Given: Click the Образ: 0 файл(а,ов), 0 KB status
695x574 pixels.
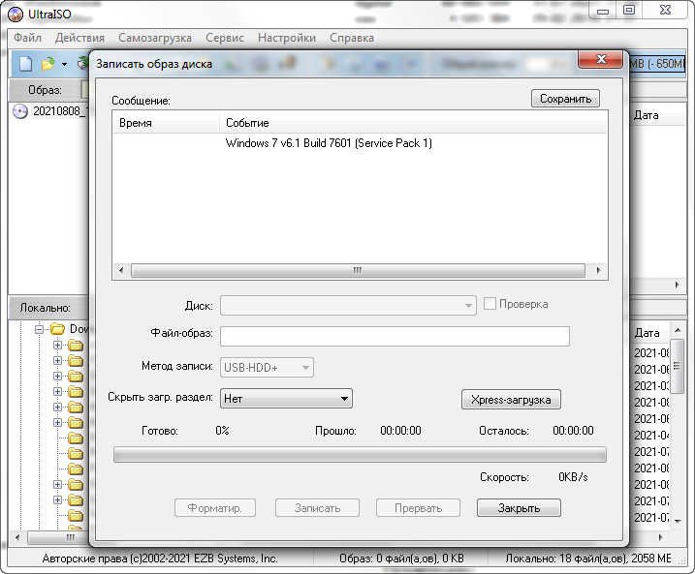Looking at the screenshot, I should pos(401,559).
